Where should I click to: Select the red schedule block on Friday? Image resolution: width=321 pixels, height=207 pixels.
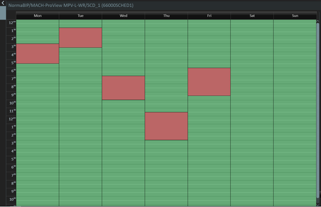(x=209, y=82)
